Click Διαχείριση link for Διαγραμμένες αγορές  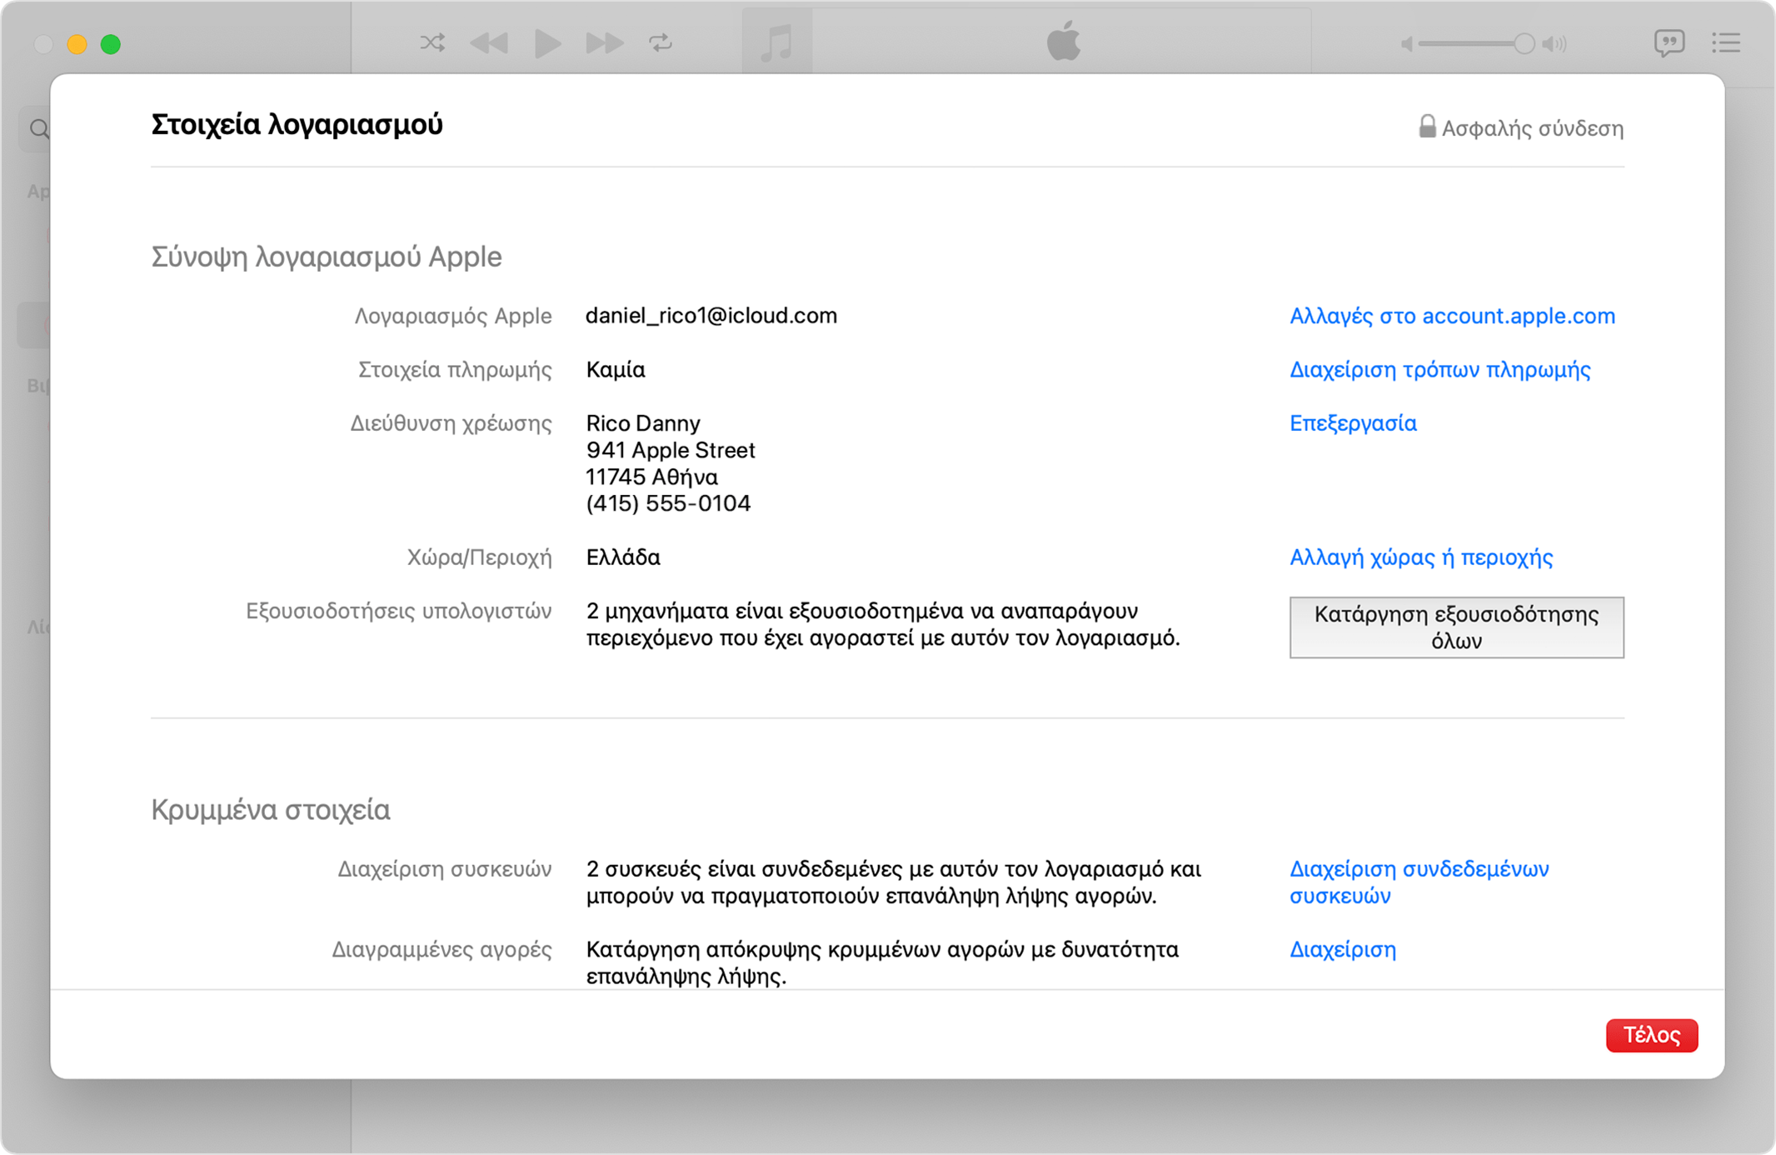tap(1343, 949)
